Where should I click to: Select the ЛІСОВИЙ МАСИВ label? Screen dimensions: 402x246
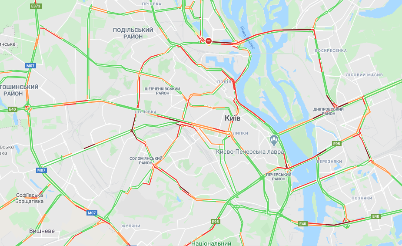(x=364, y=75)
